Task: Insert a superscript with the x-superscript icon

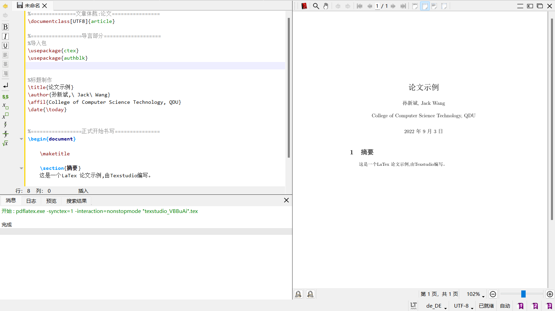Action: (5, 116)
